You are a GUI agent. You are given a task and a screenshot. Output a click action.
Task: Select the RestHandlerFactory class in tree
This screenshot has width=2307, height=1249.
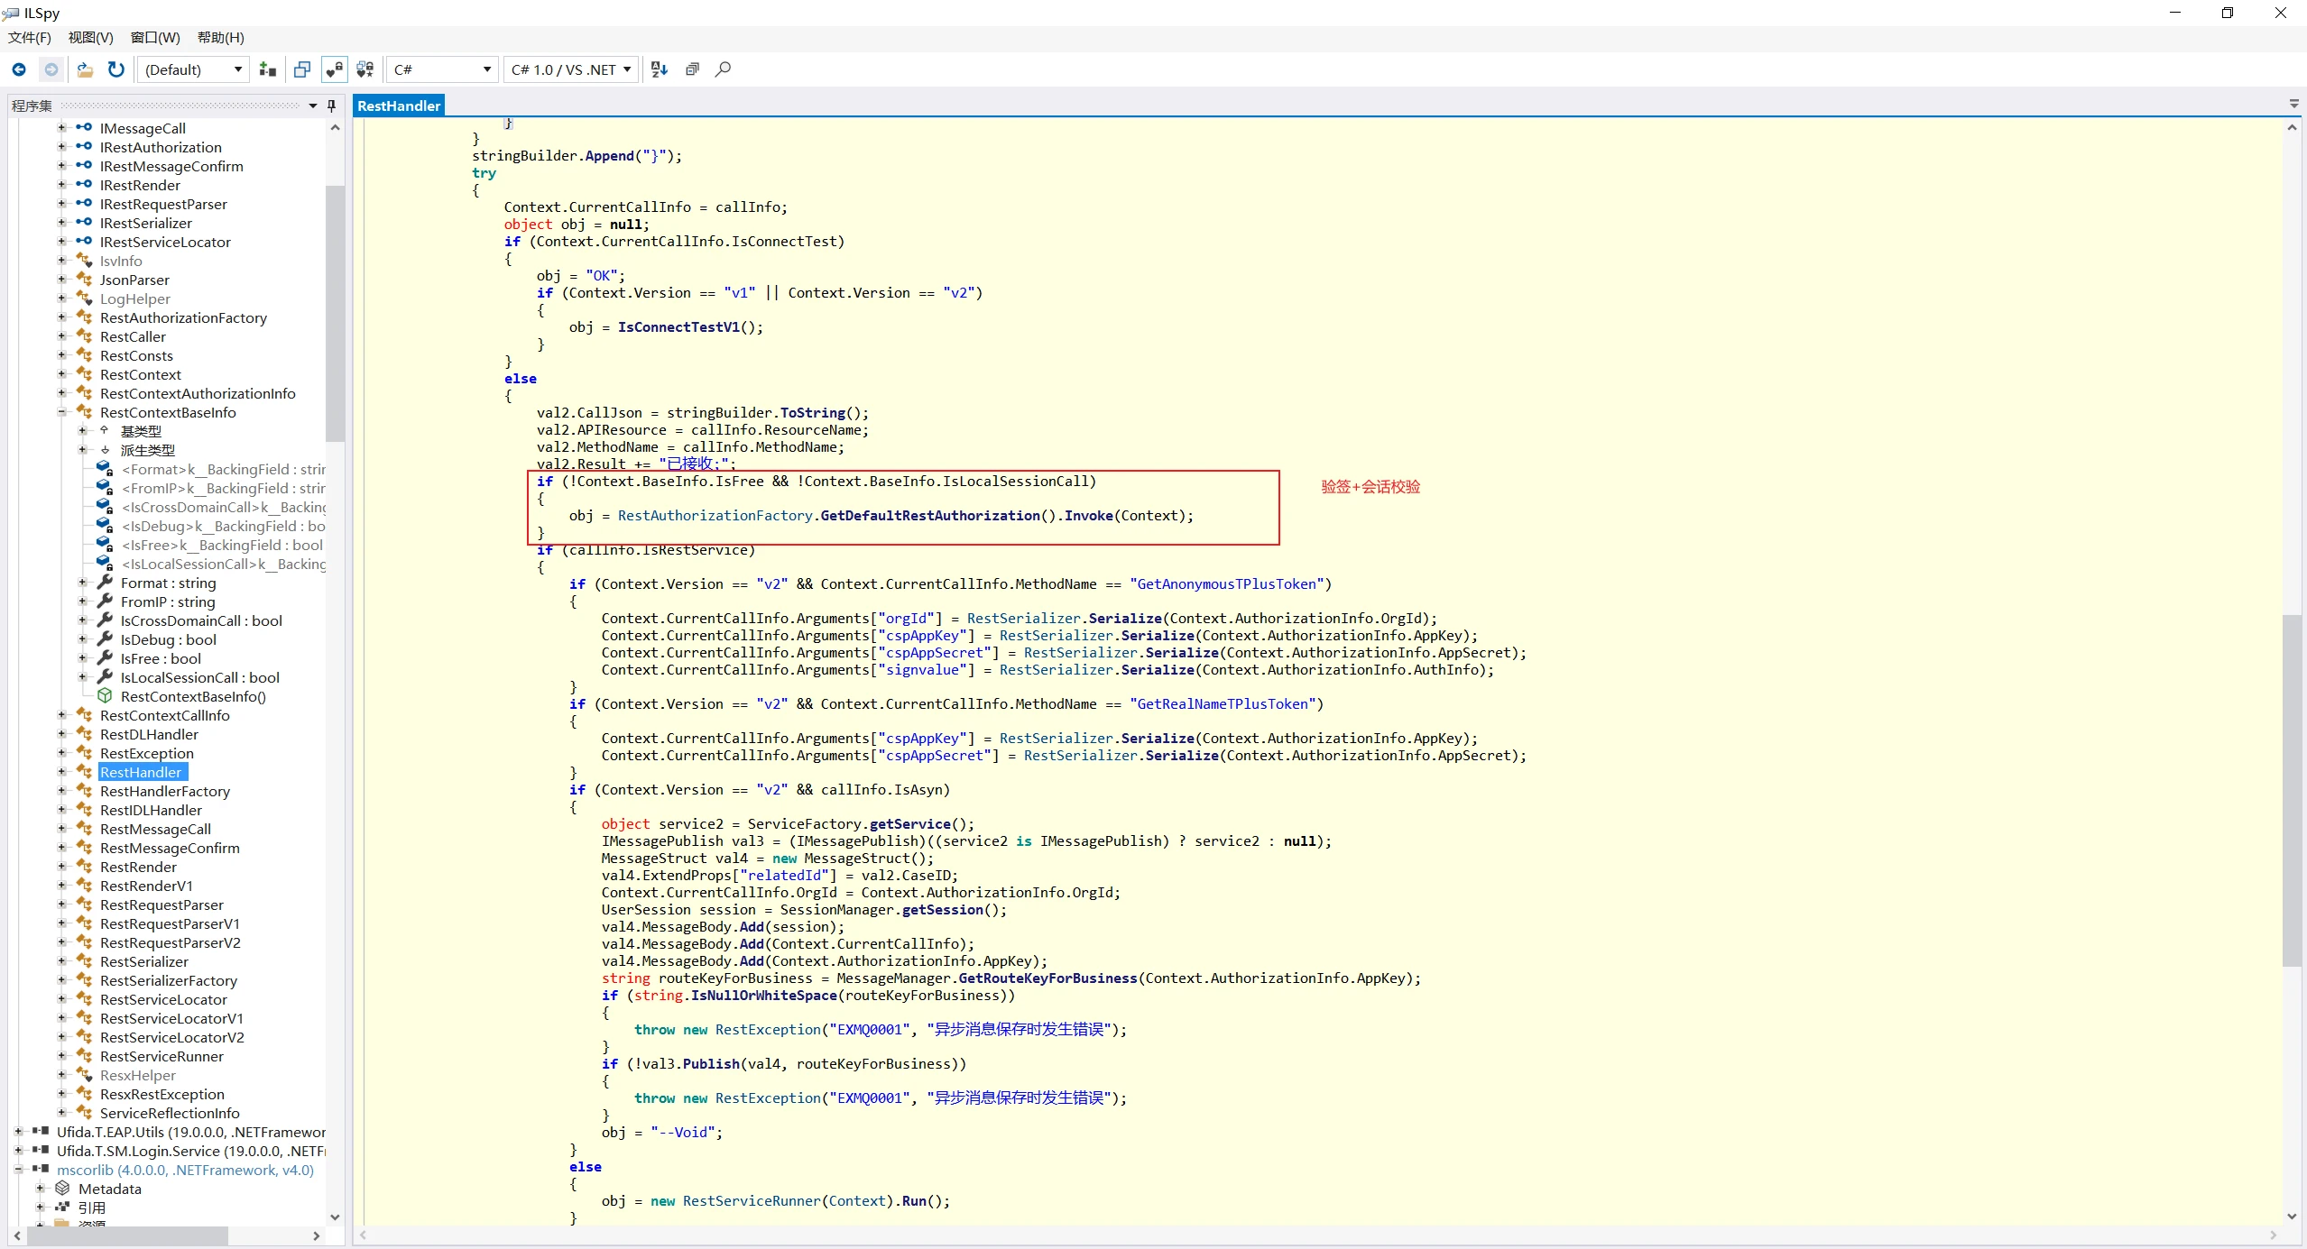165,791
